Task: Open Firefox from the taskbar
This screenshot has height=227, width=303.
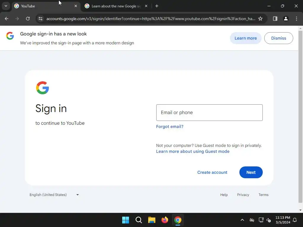Action: pos(165,220)
